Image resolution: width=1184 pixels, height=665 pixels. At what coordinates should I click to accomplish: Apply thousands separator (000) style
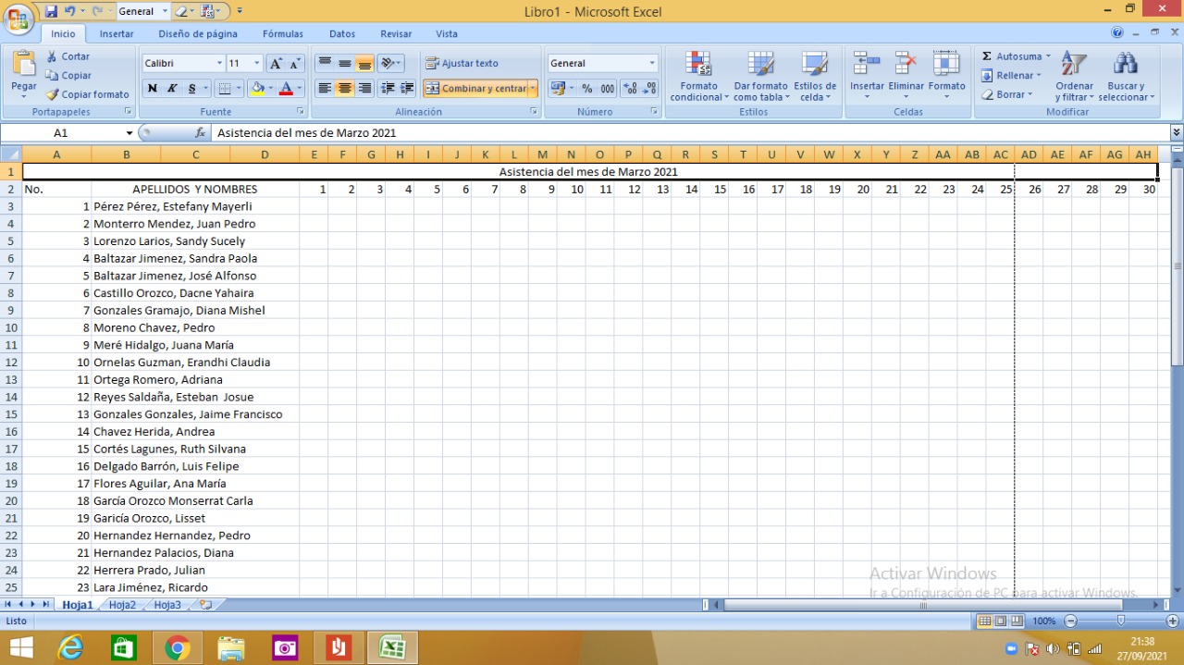pyautogui.click(x=608, y=89)
